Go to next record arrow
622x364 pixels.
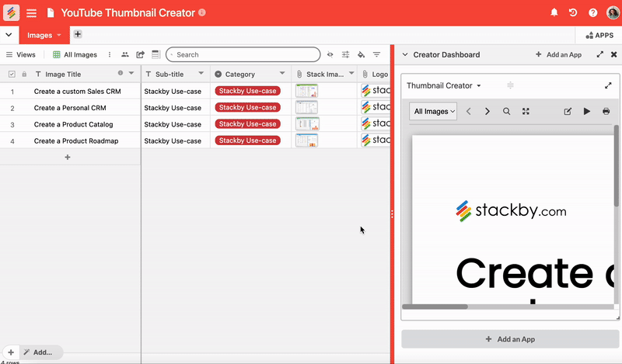[x=487, y=111]
